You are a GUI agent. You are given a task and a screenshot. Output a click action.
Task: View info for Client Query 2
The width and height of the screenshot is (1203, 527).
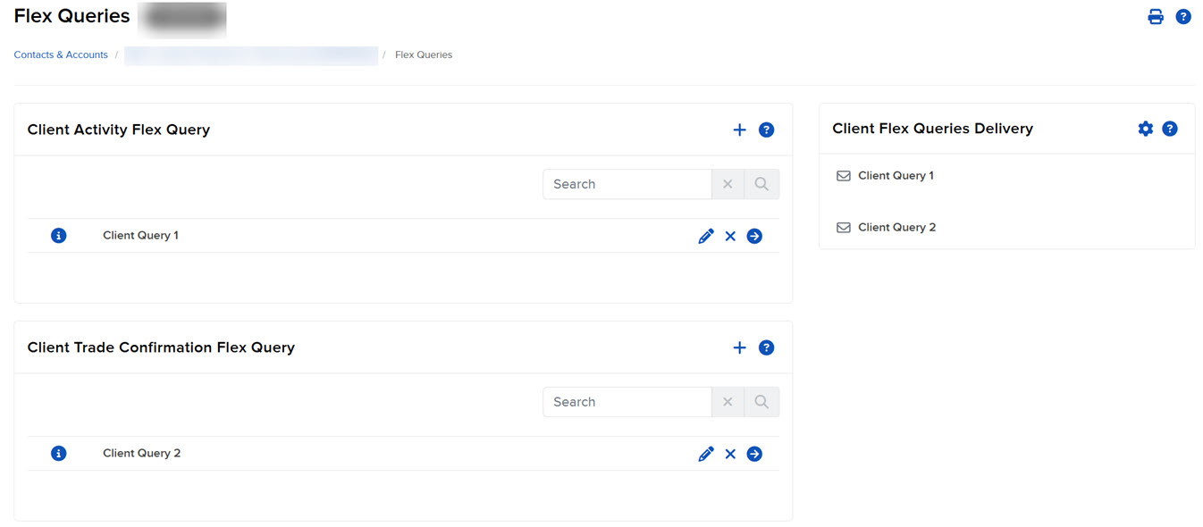pos(58,453)
